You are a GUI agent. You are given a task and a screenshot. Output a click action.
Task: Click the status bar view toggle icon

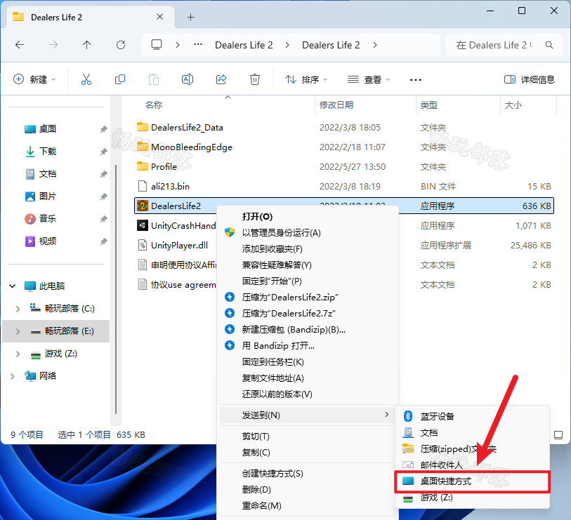(x=558, y=435)
